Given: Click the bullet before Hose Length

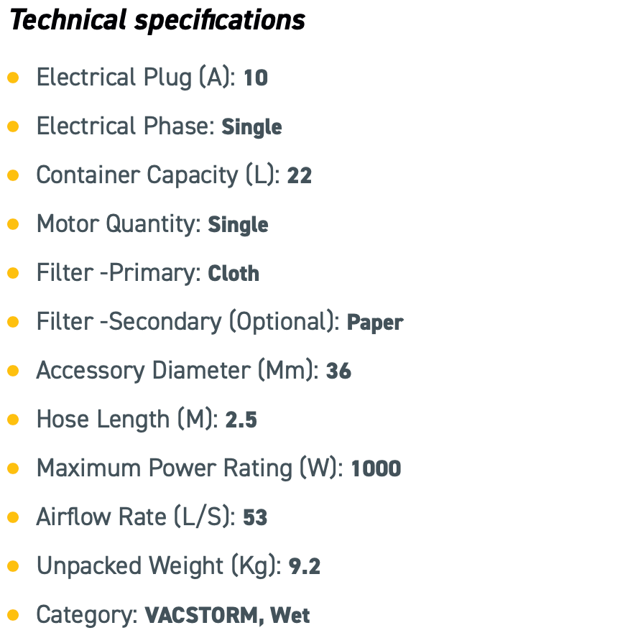Looking at the screenshot, I should [x=13, y=420].
